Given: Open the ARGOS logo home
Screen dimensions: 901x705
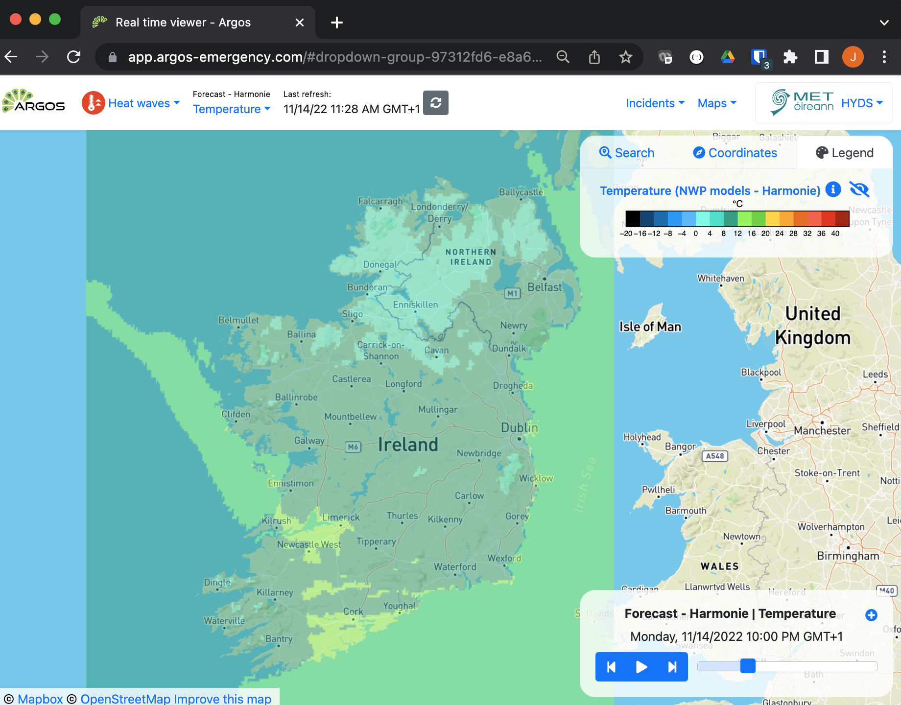Looking at the screenshot, I should 33,101.
